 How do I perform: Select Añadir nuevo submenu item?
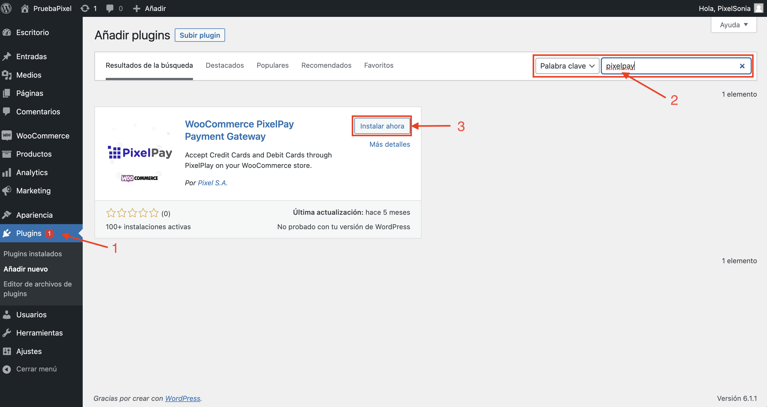pos(26,269)
